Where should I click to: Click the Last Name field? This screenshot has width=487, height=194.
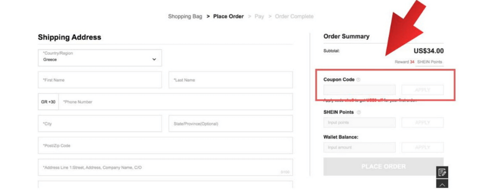pyautogui.click(x=230, y=80)
